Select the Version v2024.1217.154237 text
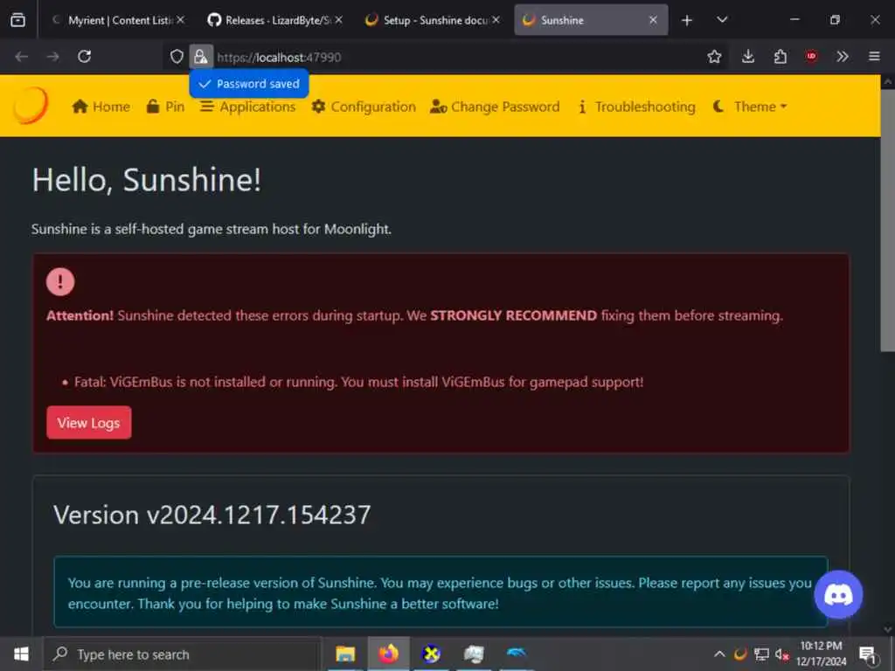Viewport: 895px width, 671px height. click(212, 515)
